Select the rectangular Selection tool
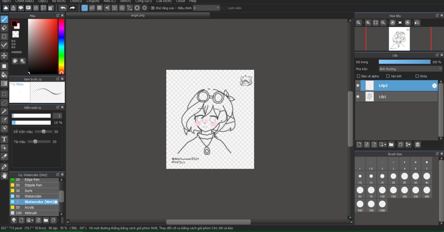444x232 pixels. (4, 94)
